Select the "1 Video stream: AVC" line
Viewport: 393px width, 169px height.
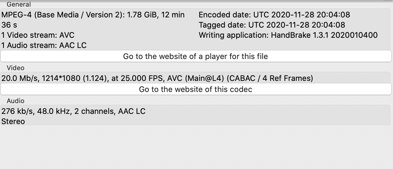[38, 35]
